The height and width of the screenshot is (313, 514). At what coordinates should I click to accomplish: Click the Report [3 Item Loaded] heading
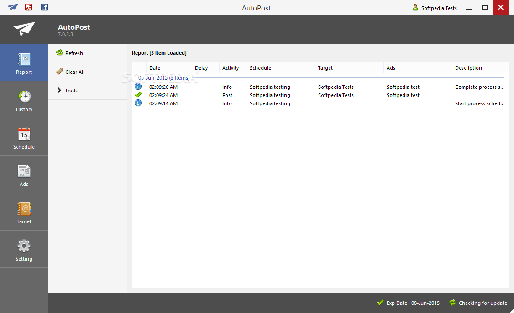[x=159, y=53]
